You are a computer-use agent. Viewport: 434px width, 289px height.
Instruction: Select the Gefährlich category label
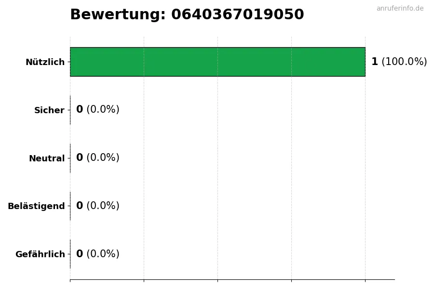click(x=40, y=254)
